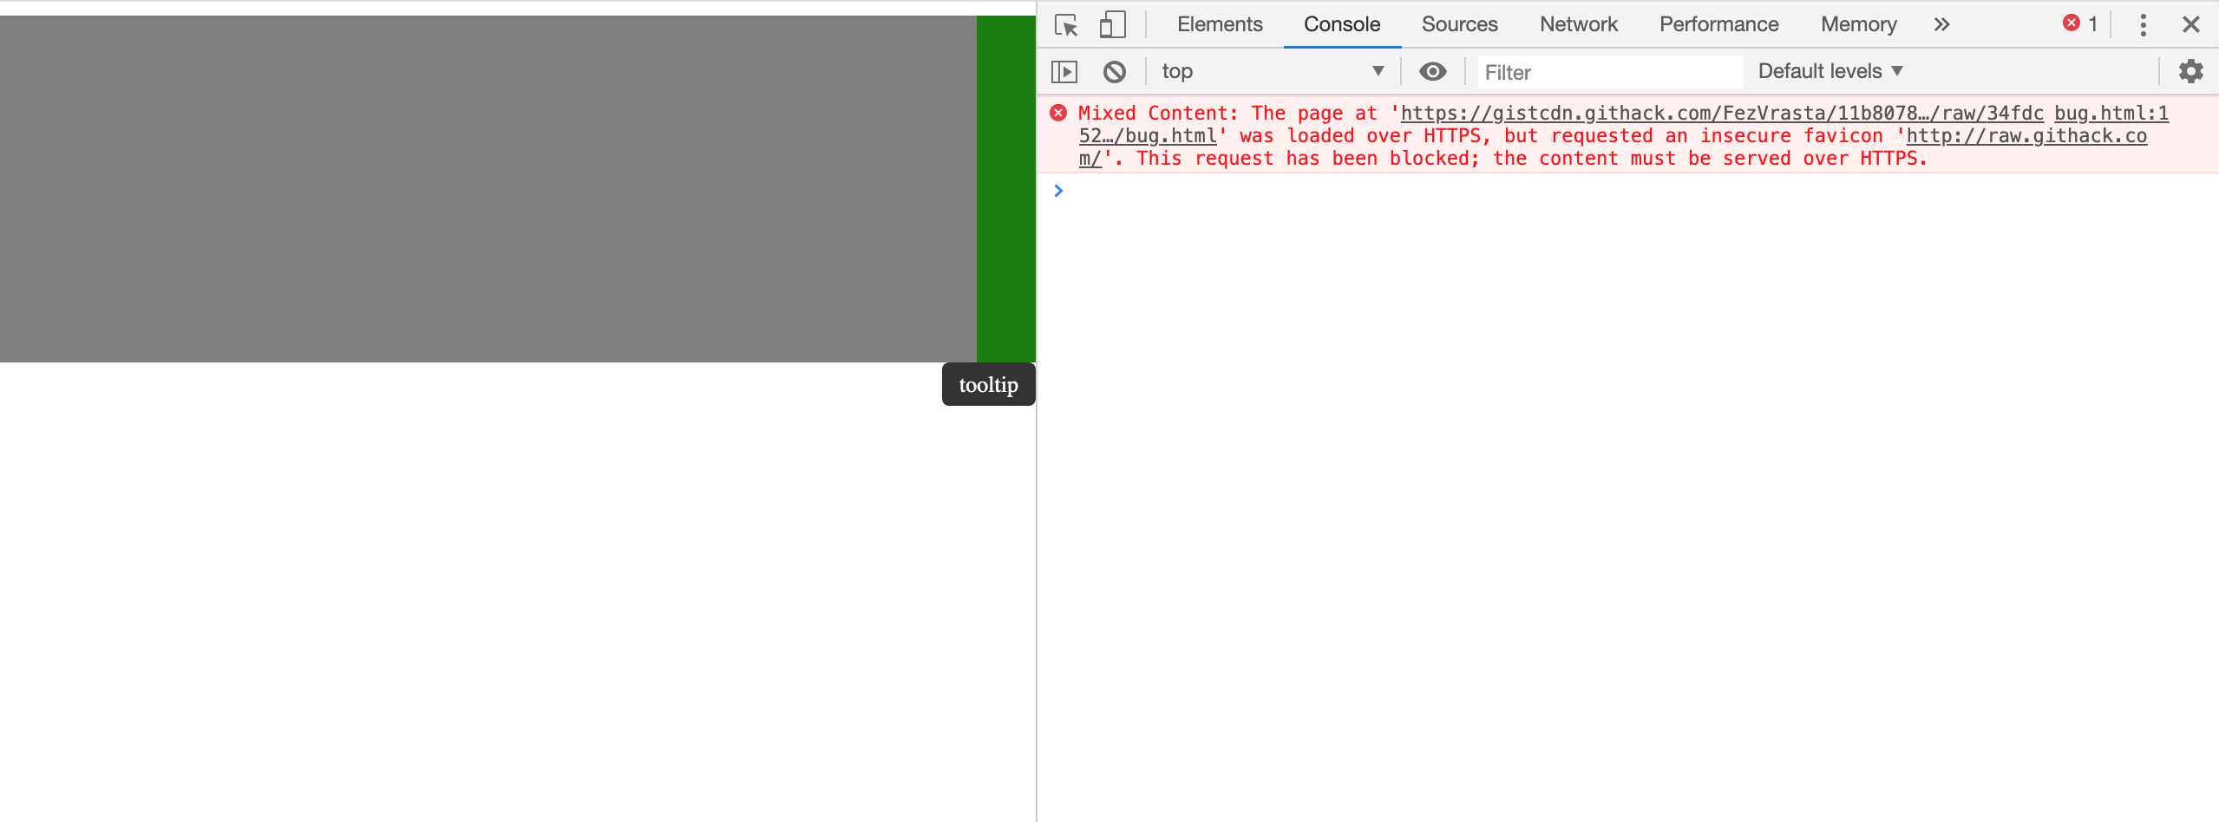The image size is (2219, 822).
Task: Open console settings gear icon
Action: click(2191, 71)
